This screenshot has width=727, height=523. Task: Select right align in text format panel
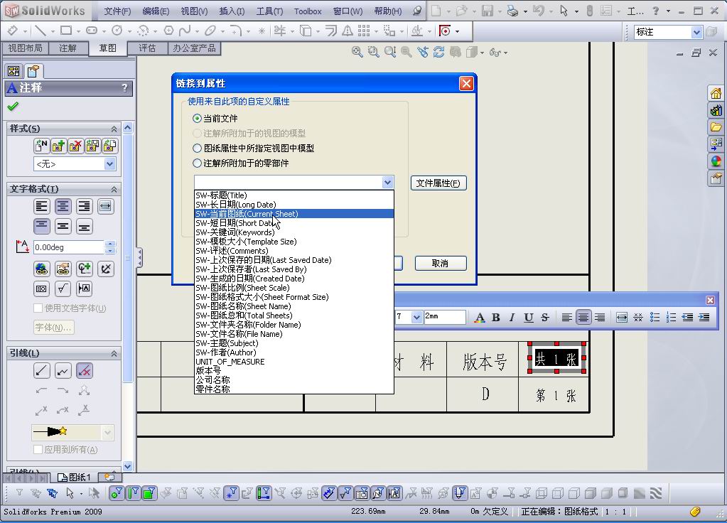point(85,206)
